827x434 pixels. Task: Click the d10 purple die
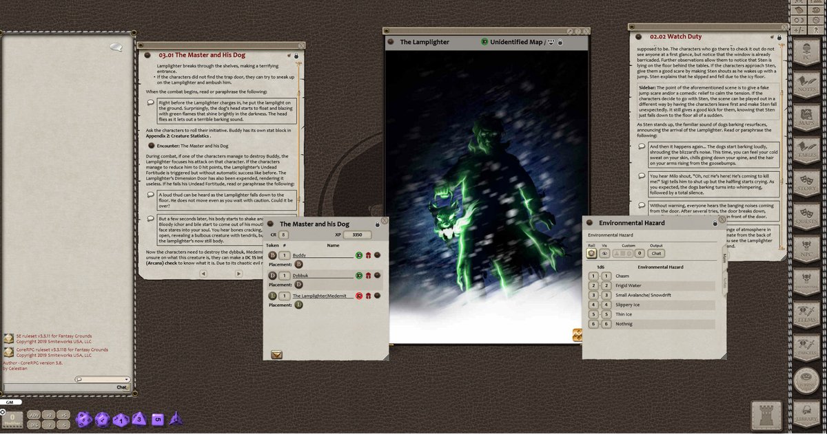121,419
